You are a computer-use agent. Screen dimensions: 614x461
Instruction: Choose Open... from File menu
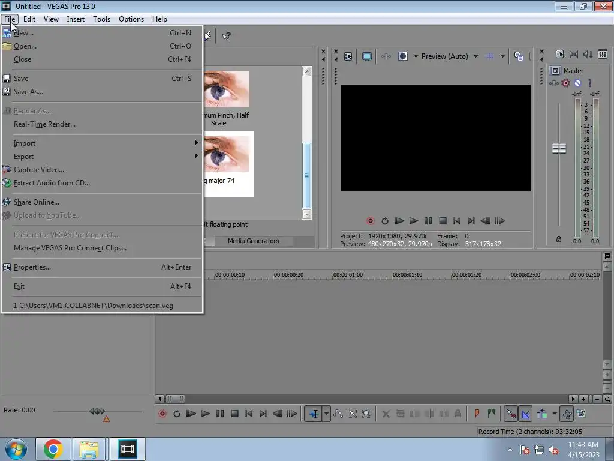[102, 46]
